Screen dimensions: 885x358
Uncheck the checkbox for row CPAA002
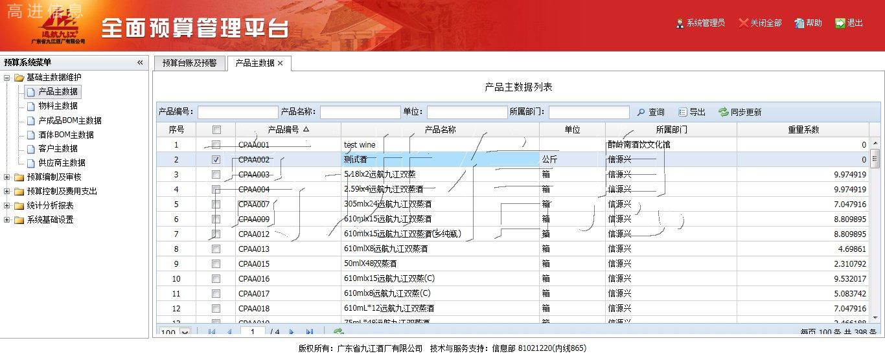click(216, 159)
